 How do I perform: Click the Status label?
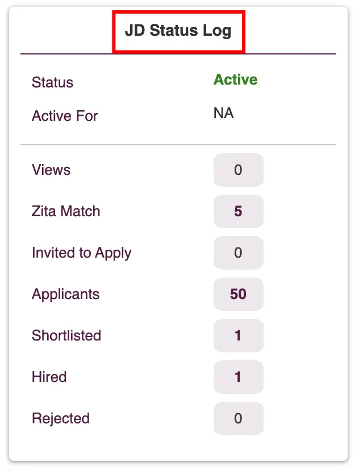click(52, 82)
